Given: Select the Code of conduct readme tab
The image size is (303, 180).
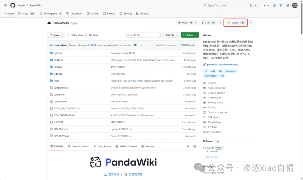Looking at the screenshot, I should (x=79, y=146).
